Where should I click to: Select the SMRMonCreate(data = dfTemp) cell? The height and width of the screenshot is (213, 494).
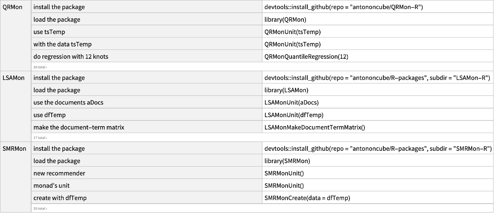[x=307, y=198]
